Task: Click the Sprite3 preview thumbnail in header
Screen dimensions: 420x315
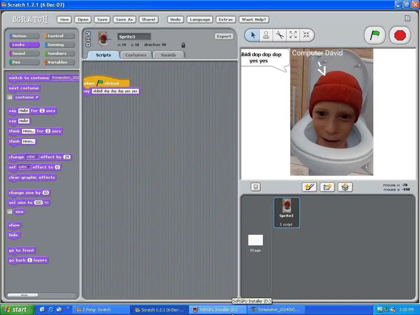Action: [103, 39]
